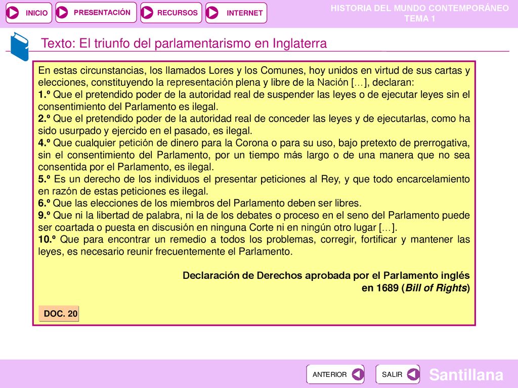
Task: Click the arrow icon on INTERNET button
Action: tap(212, 13)
